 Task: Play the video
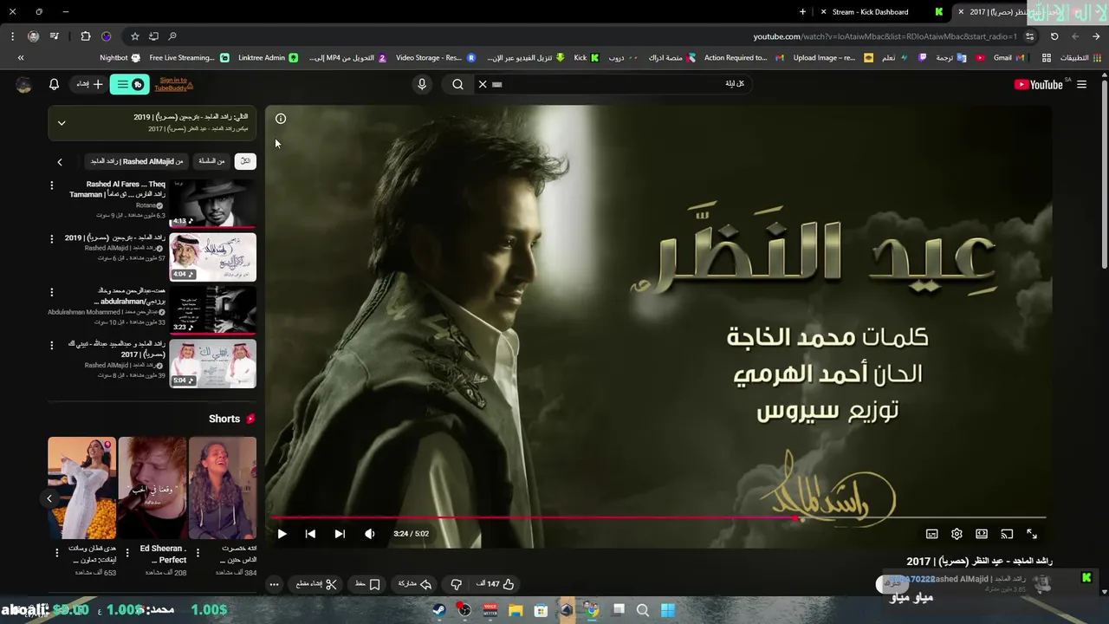click(x=282, y=534)
